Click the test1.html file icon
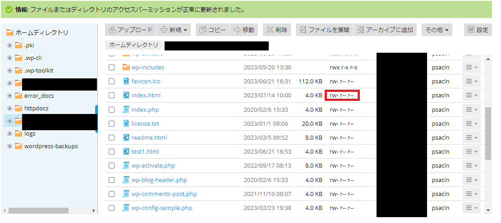The height and width of the screenshot is (223, 501). pyautogui.click(x=126, y=151)
